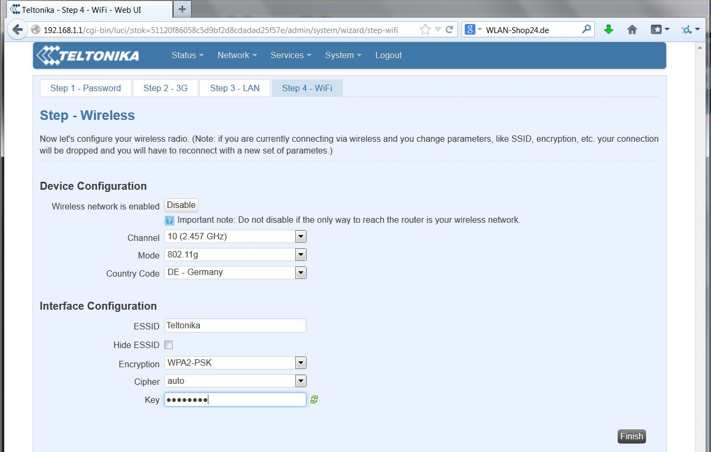This screenshot has width=711, height=452.
Task: Focus the Key password field
Action: click(x=235, y=400)
